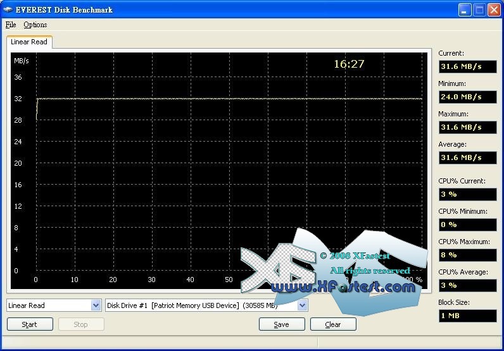Click the CPU% Current 3 % value box
The width and height of the screenshot is (504, 351).
pos(467,194)
